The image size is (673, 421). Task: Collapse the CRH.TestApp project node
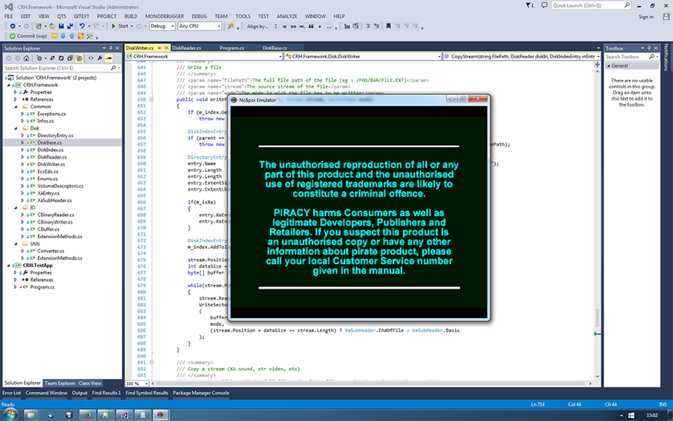(x=8, y=265)
